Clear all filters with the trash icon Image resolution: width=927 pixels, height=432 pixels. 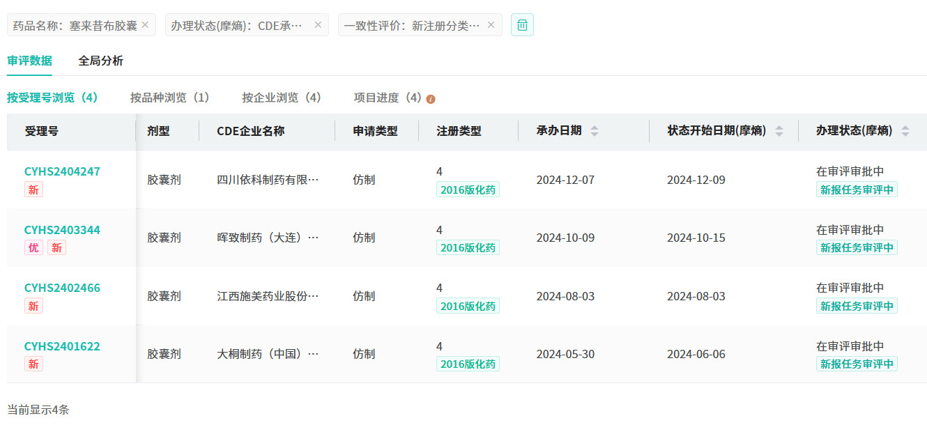coord(522,24)
